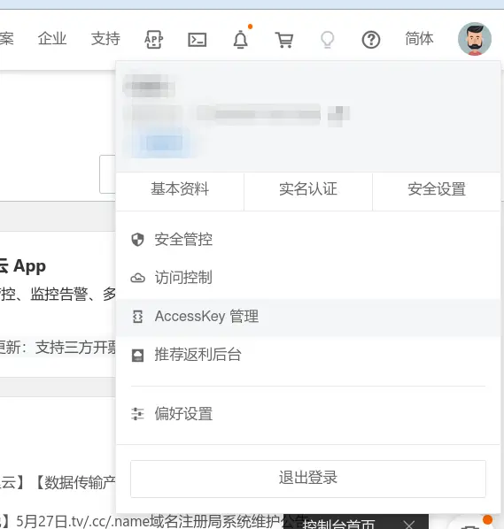Launch the Cloud Shell terminal icon
Image resolution: width=504 pixels, height=529 pixels.
pos(197,40)
